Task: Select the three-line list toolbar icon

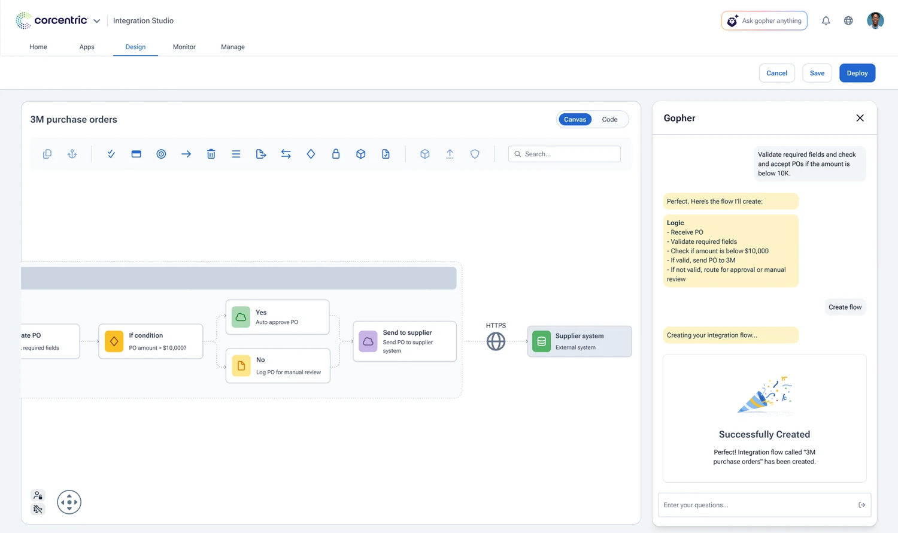Action: click(236, 154)
